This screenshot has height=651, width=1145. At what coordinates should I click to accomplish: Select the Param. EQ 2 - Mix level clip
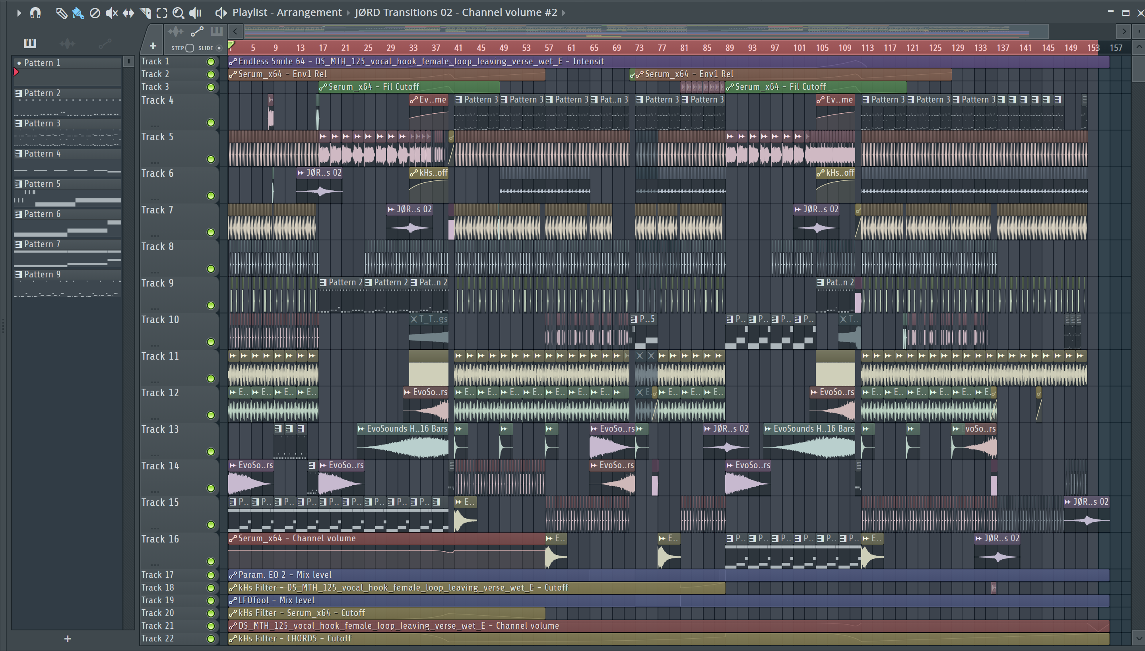coord(669,575)
